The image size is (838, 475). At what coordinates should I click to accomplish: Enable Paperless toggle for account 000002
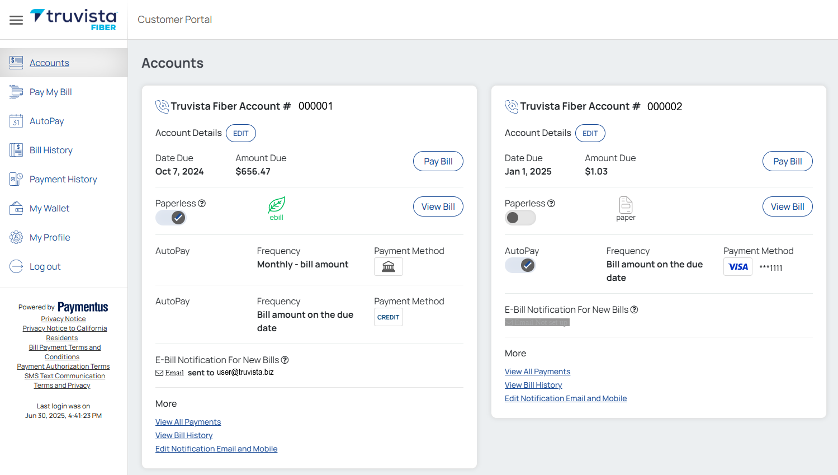click(x=520, y=218)
